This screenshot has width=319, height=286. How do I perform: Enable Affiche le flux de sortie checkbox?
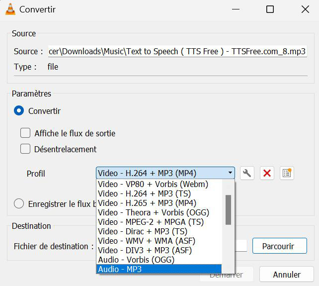(25, 133)
